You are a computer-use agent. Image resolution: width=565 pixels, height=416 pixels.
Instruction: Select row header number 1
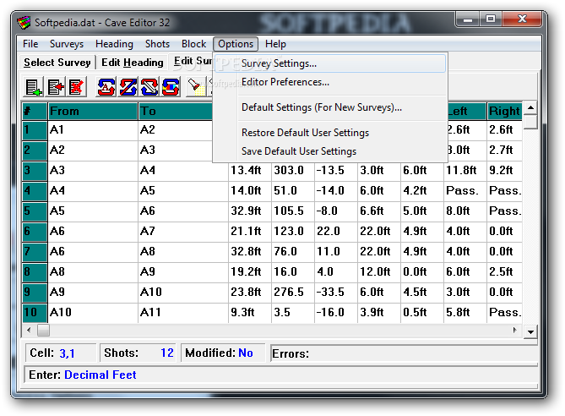point(35,130)
